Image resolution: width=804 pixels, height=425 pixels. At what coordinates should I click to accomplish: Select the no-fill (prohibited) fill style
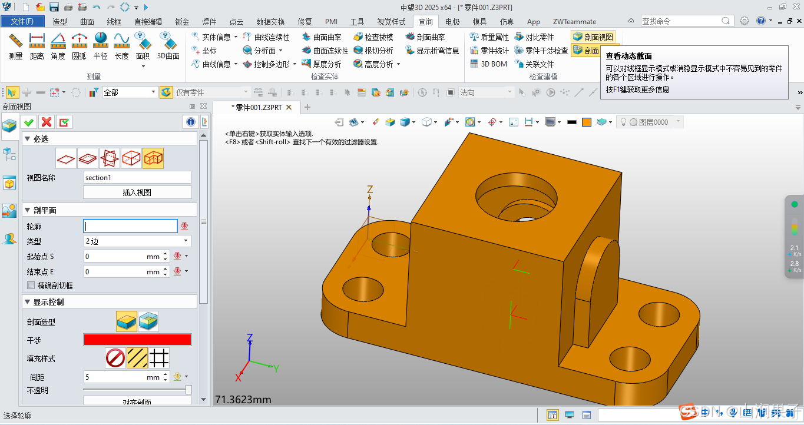115,357
